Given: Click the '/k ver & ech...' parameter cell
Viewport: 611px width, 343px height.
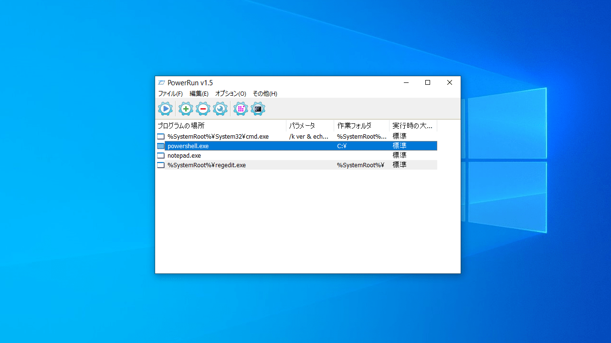Looking at the screenshot, I should [309, 137].
